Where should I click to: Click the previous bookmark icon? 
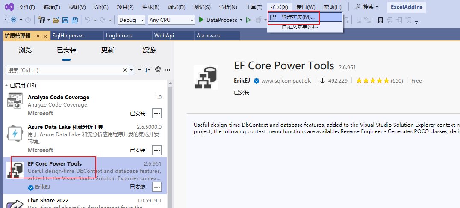pos(390,20)
